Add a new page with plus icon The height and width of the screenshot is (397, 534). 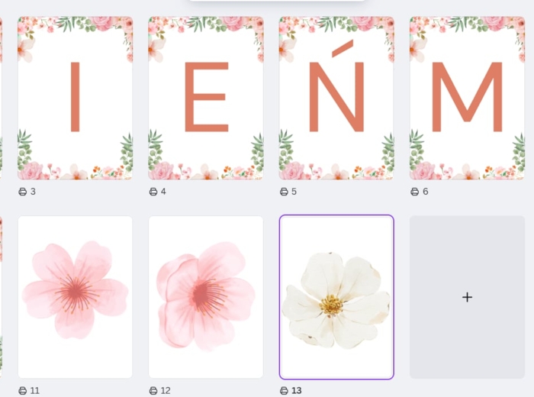467,297
